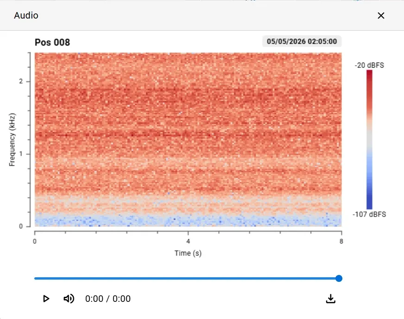Click the Audio dialog title
This screenshot has width=404, height=319.
26,15
